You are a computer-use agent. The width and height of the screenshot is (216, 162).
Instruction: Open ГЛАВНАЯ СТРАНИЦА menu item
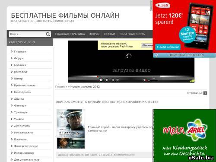pos(70,34)
